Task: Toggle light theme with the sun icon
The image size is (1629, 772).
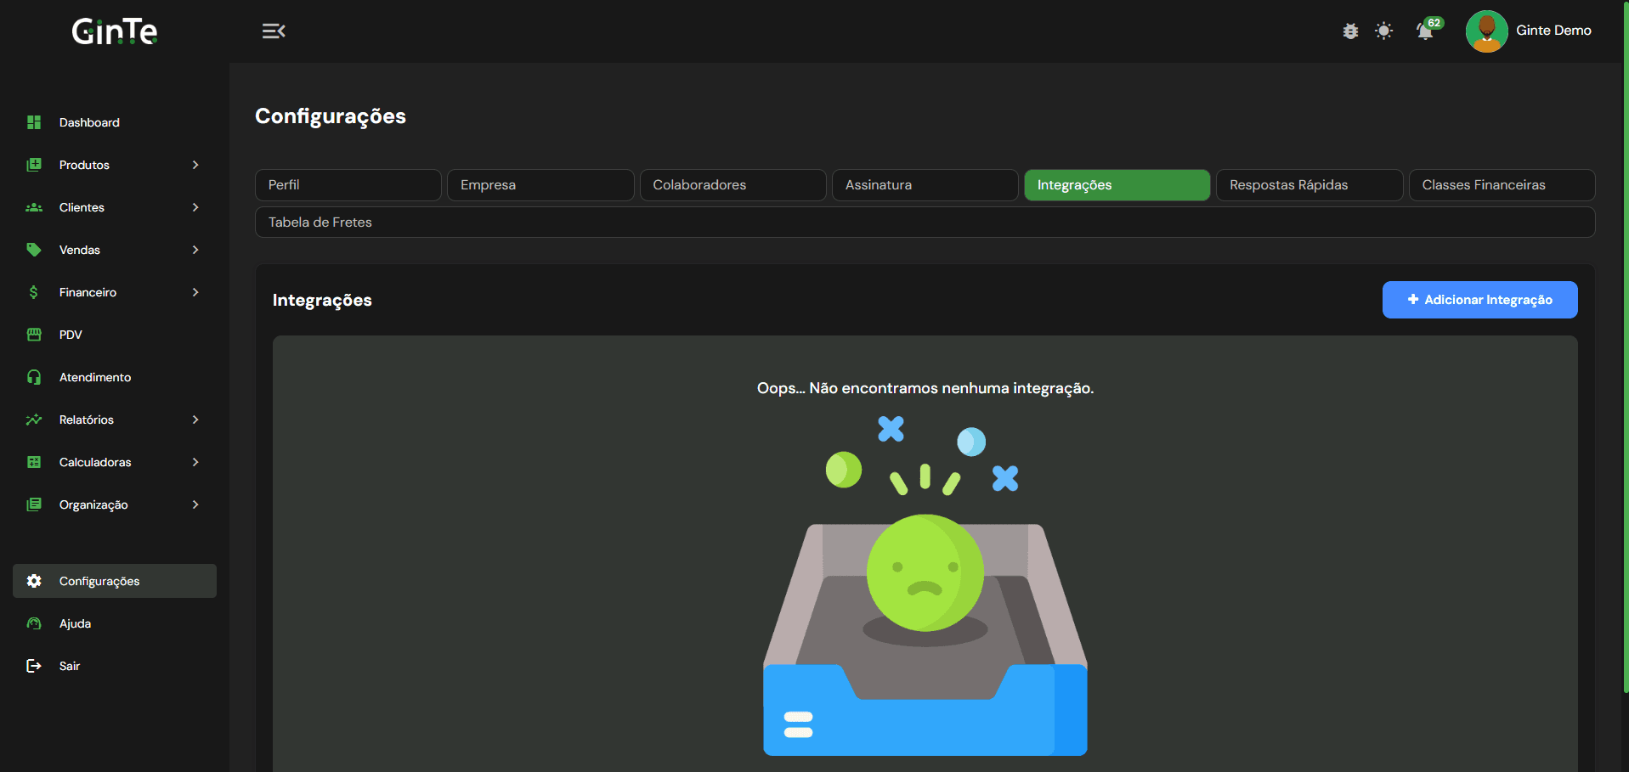Action: coord(1384,31)
